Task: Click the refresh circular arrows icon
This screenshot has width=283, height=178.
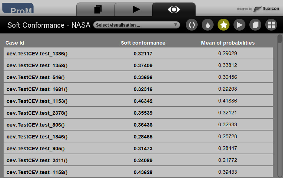Action: pos(192,25)
